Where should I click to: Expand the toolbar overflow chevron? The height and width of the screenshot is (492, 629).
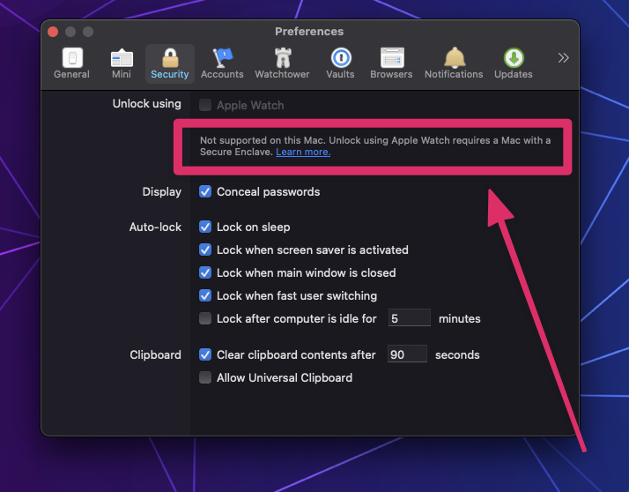pyautogui.click(x=563, y=58)
